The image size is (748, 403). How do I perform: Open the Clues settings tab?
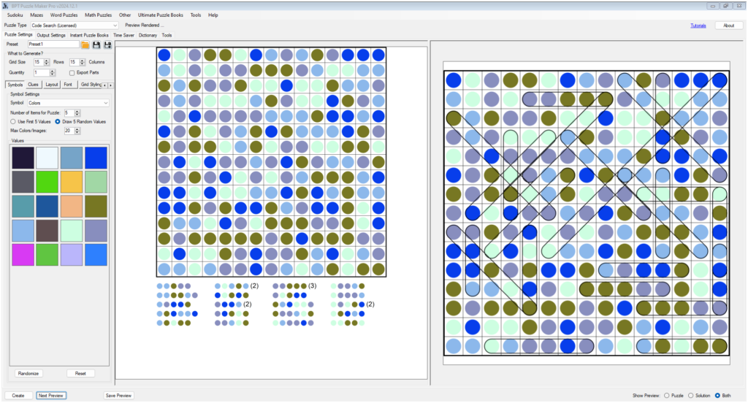click(34, 84)
